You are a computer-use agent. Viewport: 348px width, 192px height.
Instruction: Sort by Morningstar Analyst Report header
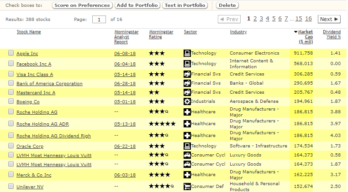(x=127, y=37)
